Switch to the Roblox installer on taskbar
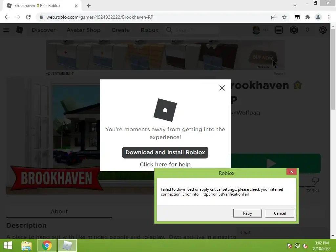336x252 pixels. [x=67, y=245]
